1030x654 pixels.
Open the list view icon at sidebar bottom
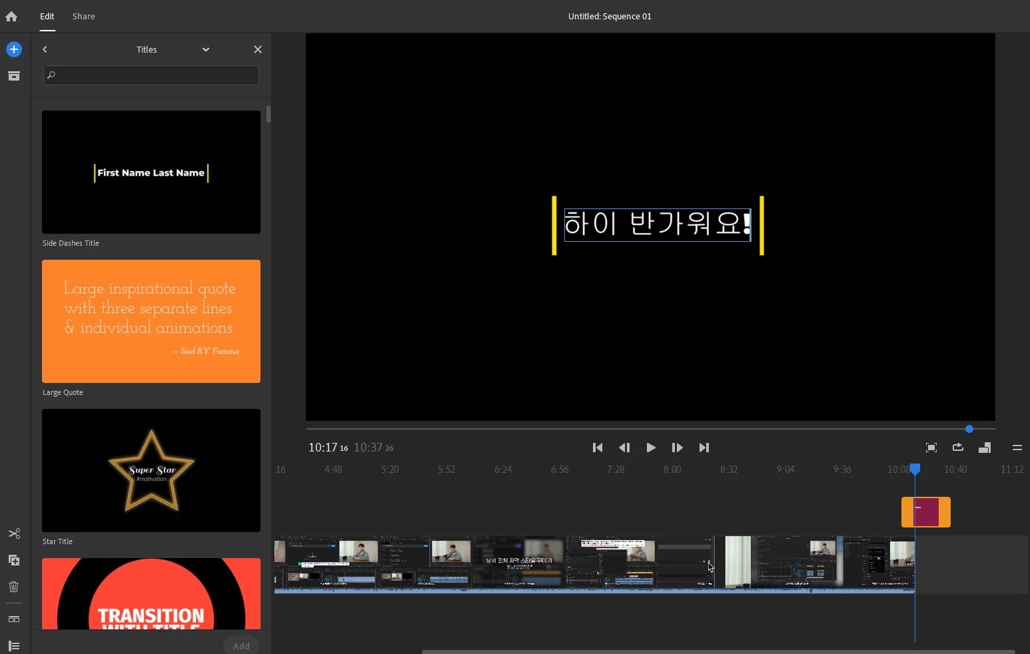(14, 646)
